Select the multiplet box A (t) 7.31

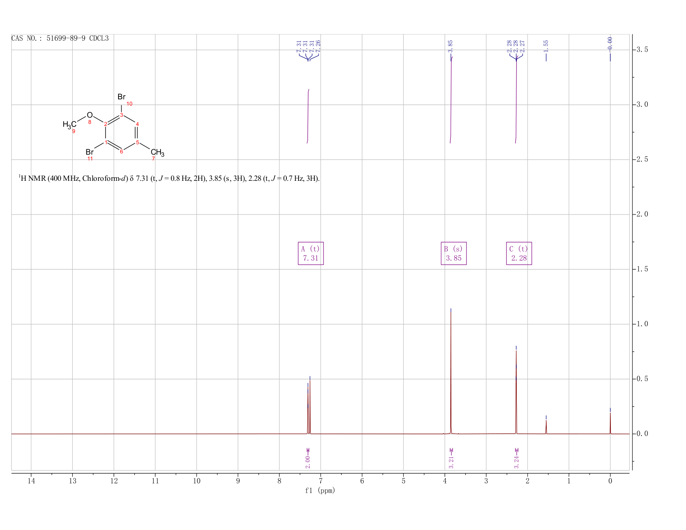(x=311, y=253)
